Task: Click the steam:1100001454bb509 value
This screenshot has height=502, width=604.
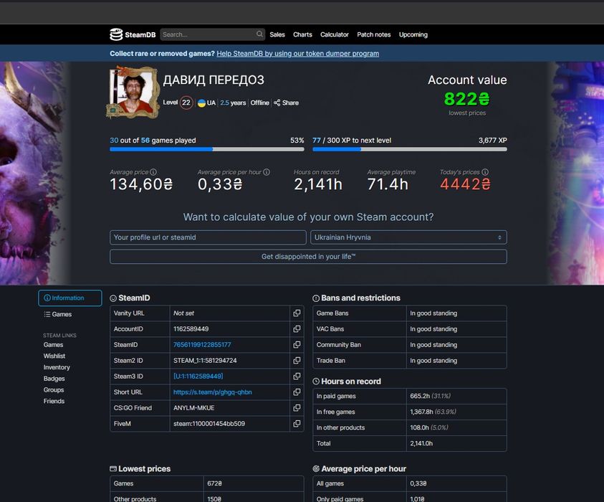Action: 209,424
